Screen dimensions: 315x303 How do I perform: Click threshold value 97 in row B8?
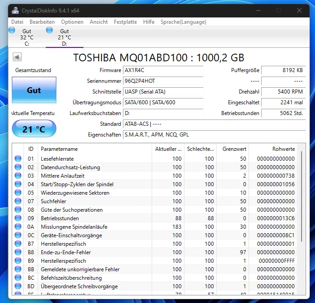243,252
